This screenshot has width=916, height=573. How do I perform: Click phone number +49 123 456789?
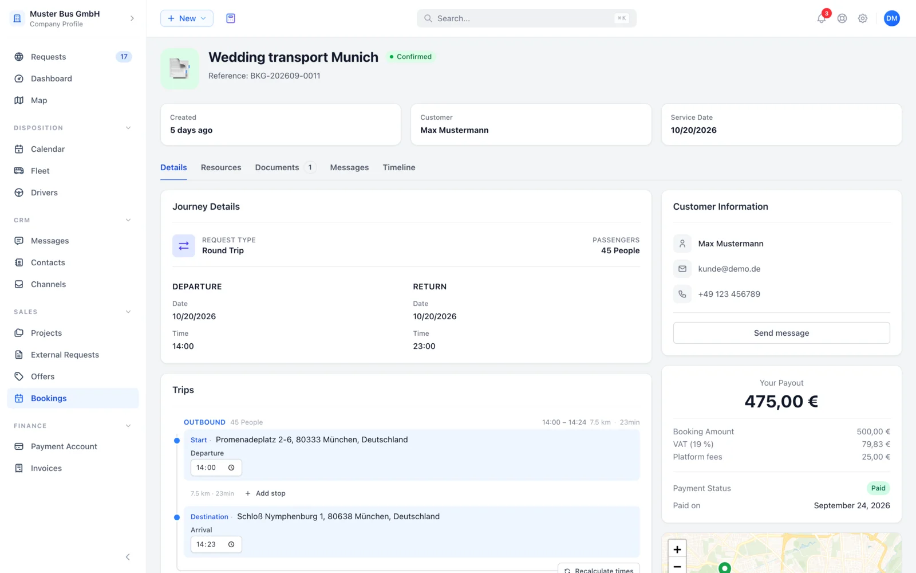pos(729,294)
